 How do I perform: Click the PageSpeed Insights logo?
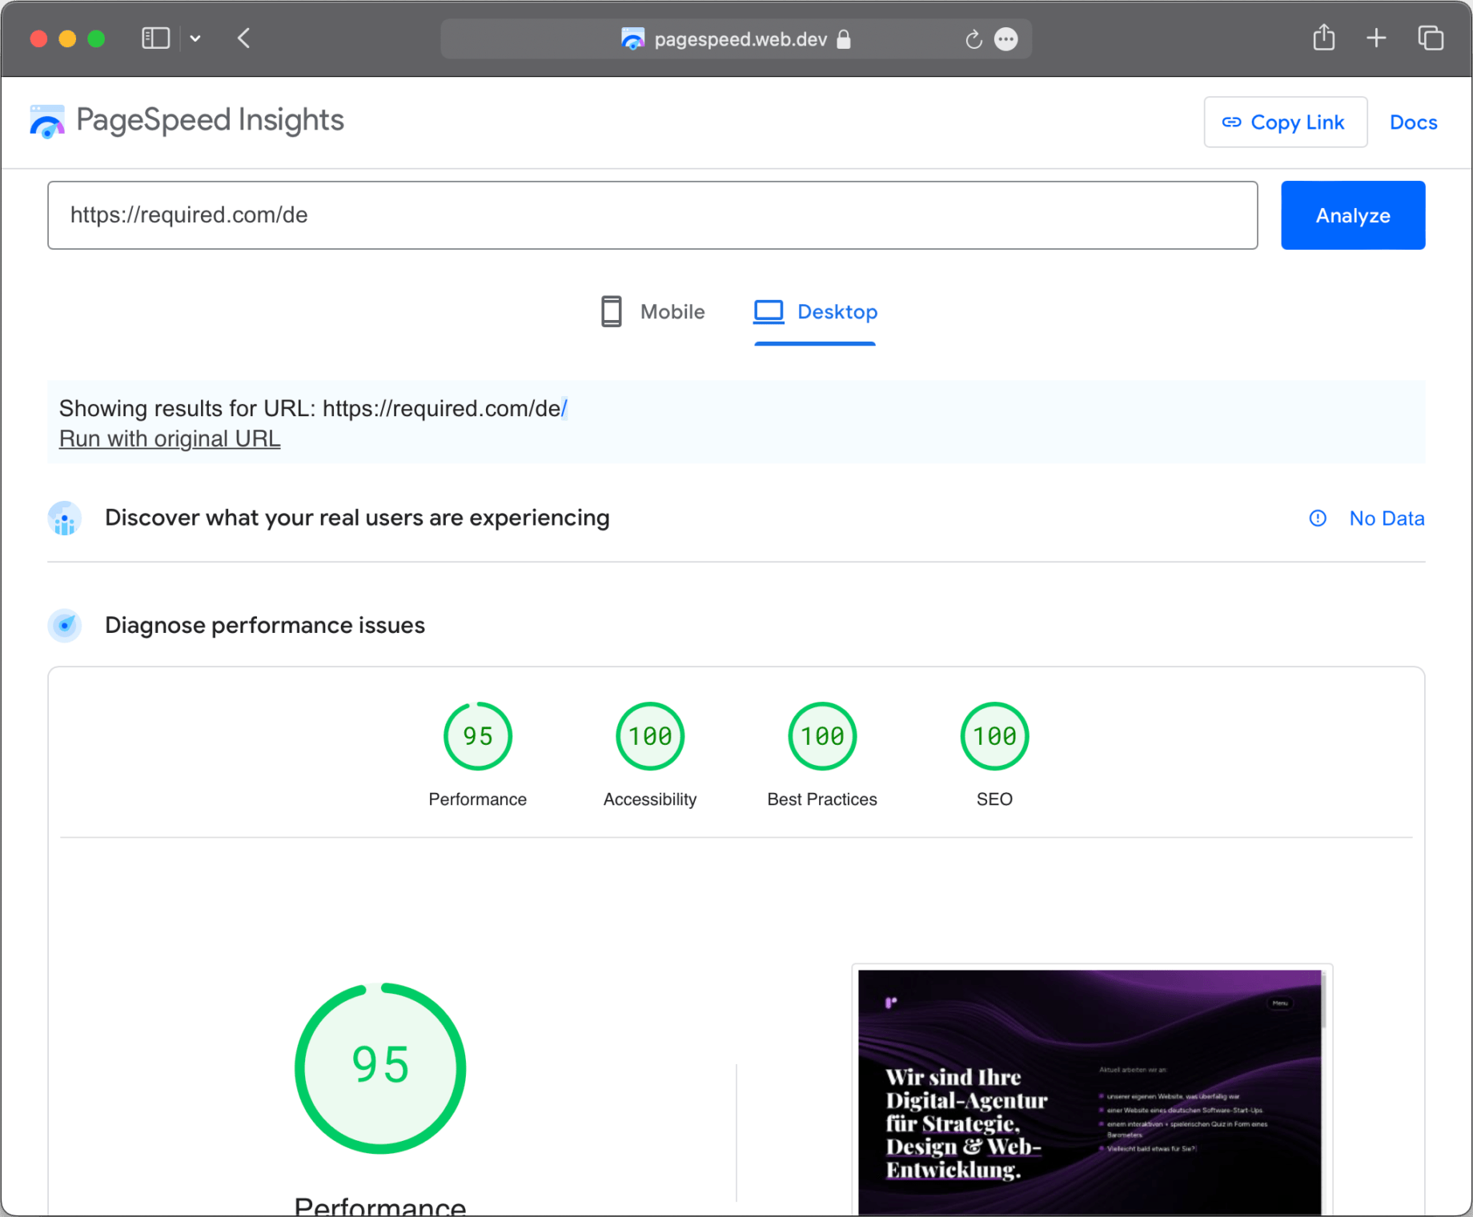(46, 121)
